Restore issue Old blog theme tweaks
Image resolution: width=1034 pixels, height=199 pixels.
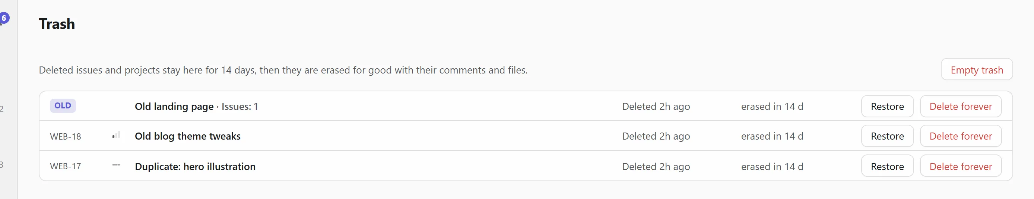pyautogui.click(x=887, y=136)
